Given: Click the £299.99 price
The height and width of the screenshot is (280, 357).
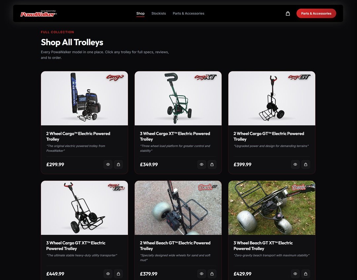Looking at the screenshot, I should click(55, 165).
